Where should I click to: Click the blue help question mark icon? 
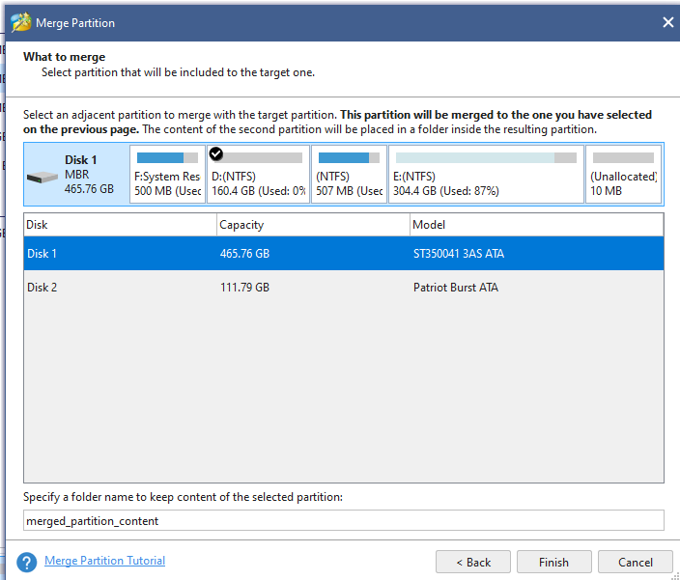tap(27, 562)
